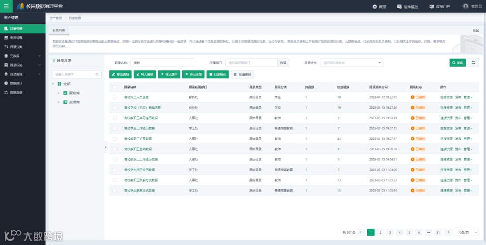Click search icon in category keyword box
486x245 pixels.
tap(97, 74)
